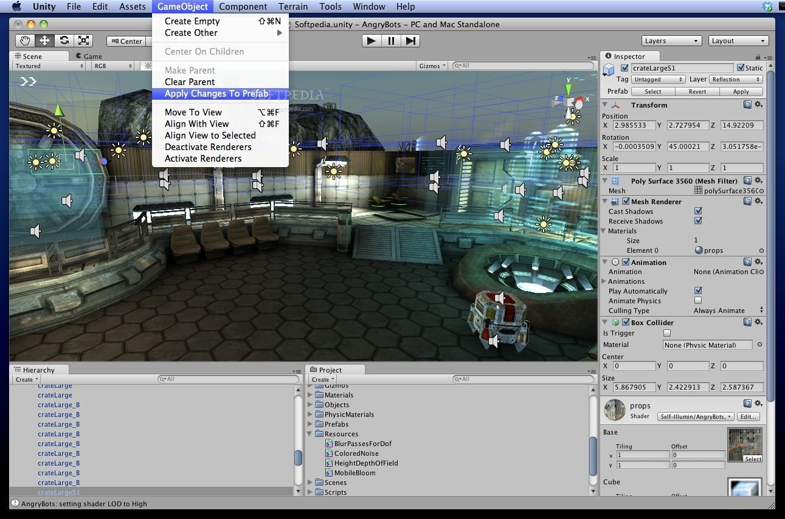Choose Align View to Selected
Viewport: 785px width, 519px height.
tap(220, 136)
